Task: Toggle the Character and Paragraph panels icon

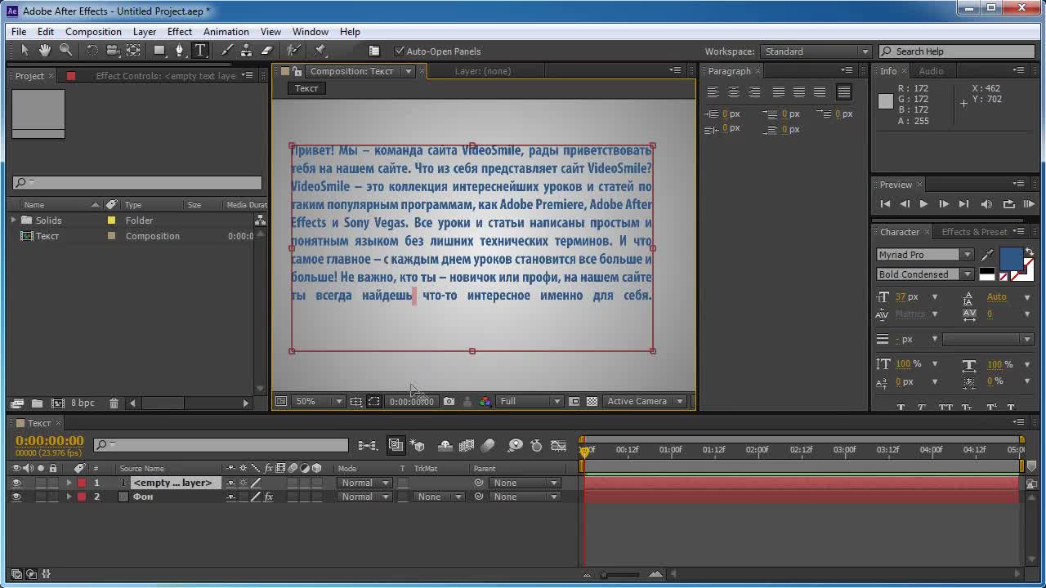Action: point(374,51)
